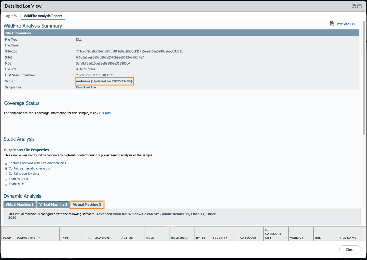Image resolution: width=367 pixels, height=260 pixels.
Task: Click the help question mark icon
Action: pyautogui.click(x=354, y=6)
